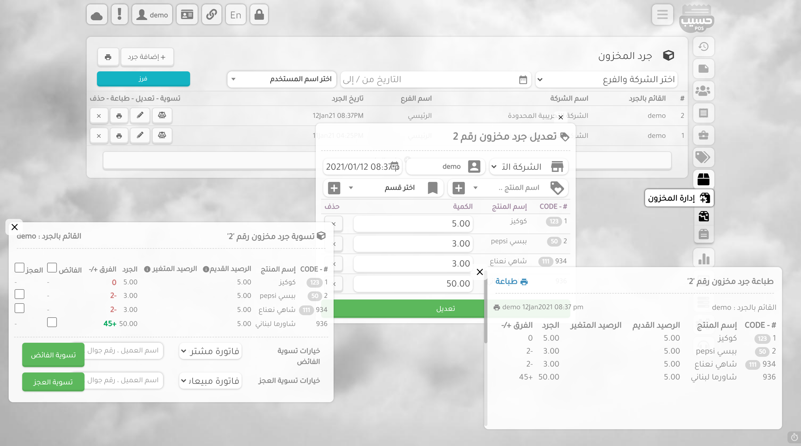Click the lock screen icon
Viewport: 801px width, 446px height.
[x=259, y=15]
